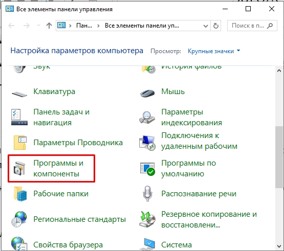Minimize the control panel window
The width and height of the screenshot is (284, 251).
point(225,9)
